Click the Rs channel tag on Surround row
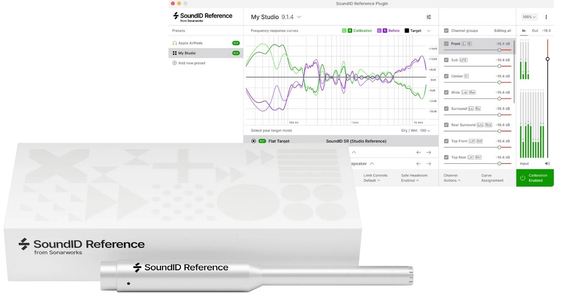This screenshot has height=294, width=565. point(478,109)
